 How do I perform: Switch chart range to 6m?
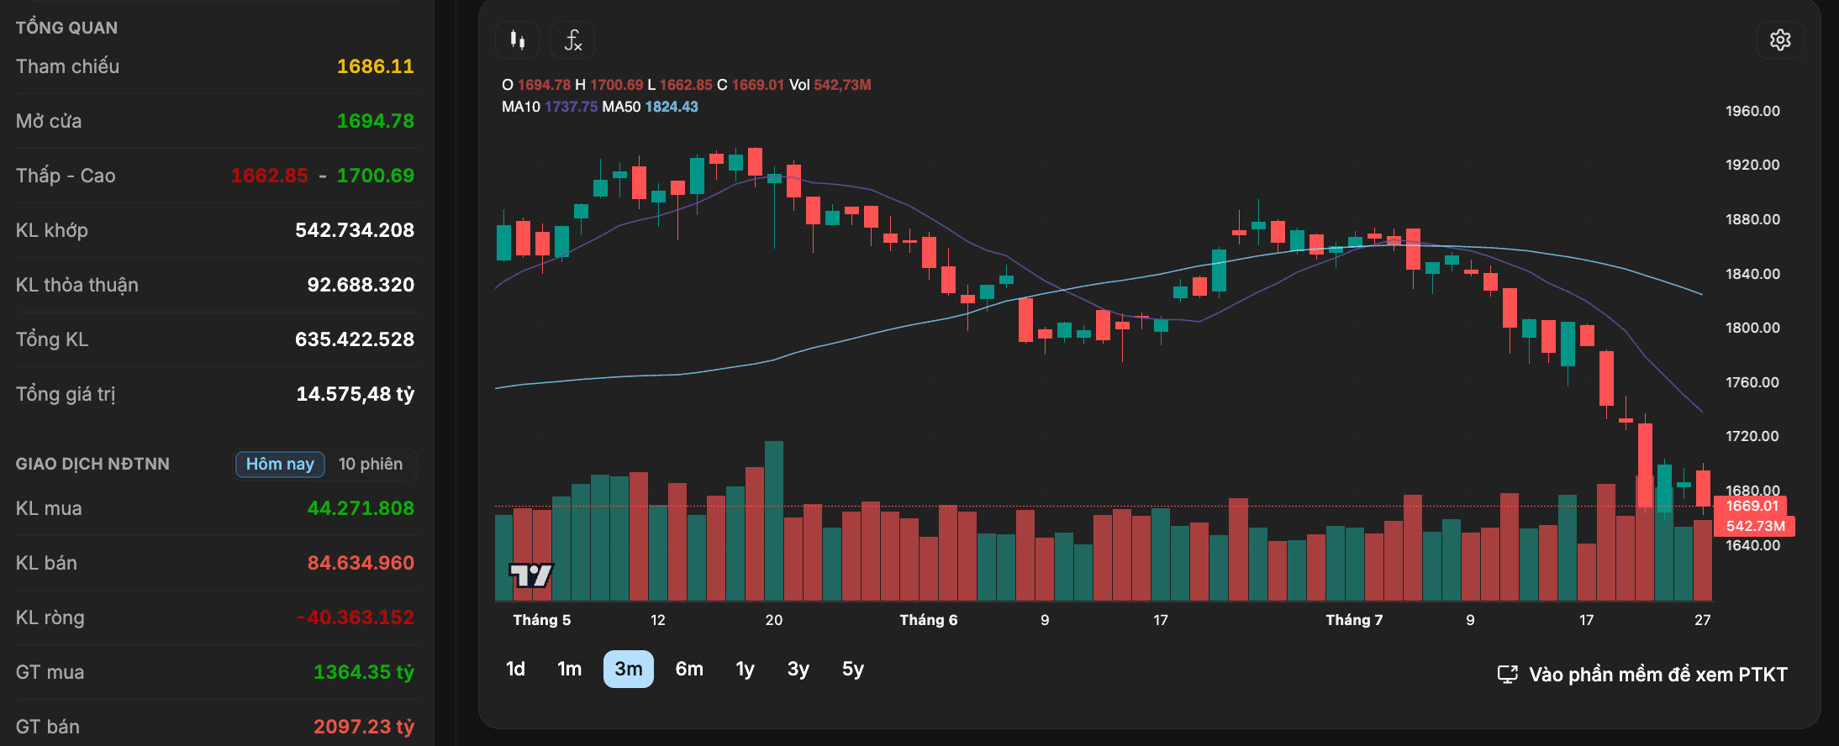pyautogui.click(x=689, y=669)
